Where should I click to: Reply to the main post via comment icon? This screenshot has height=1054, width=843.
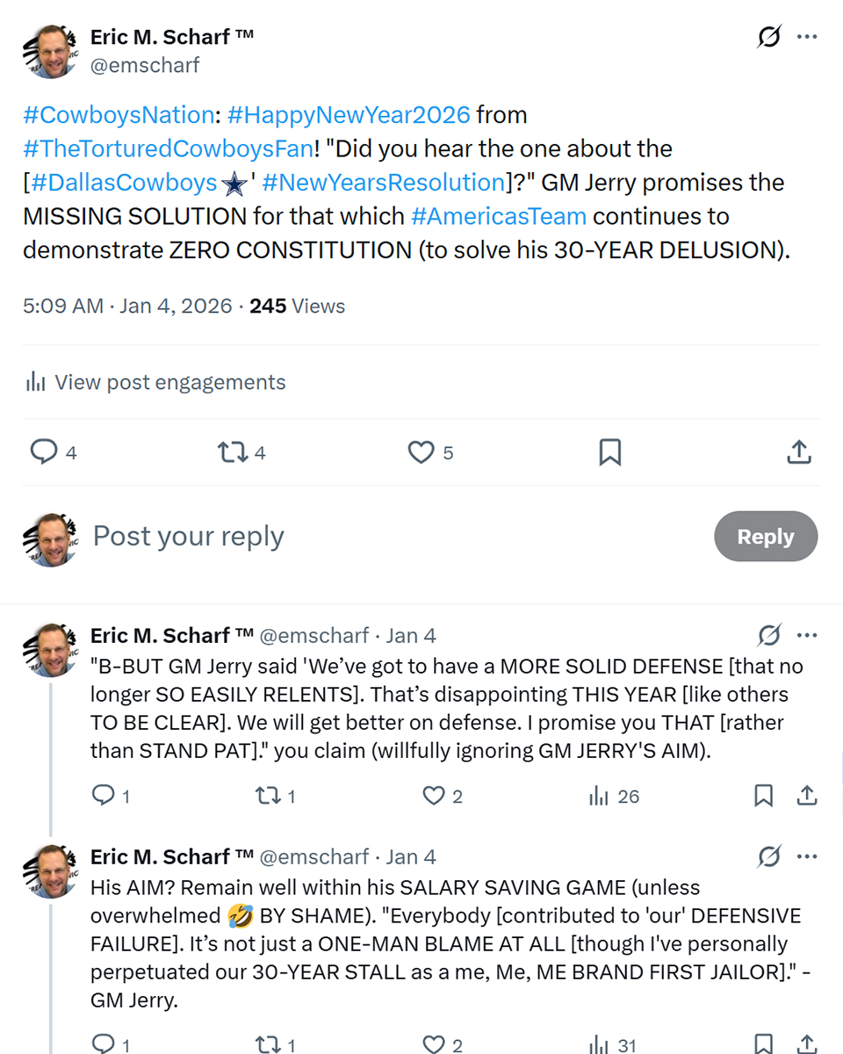(44, 452)
